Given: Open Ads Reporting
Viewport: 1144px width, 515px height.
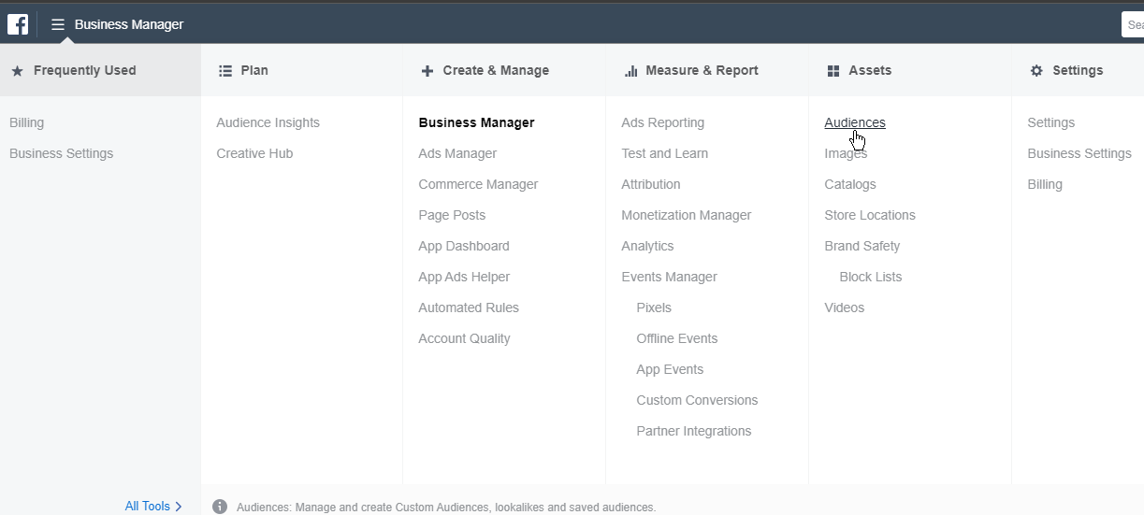Looking at the screenshot, I should [x=662, y=122].
